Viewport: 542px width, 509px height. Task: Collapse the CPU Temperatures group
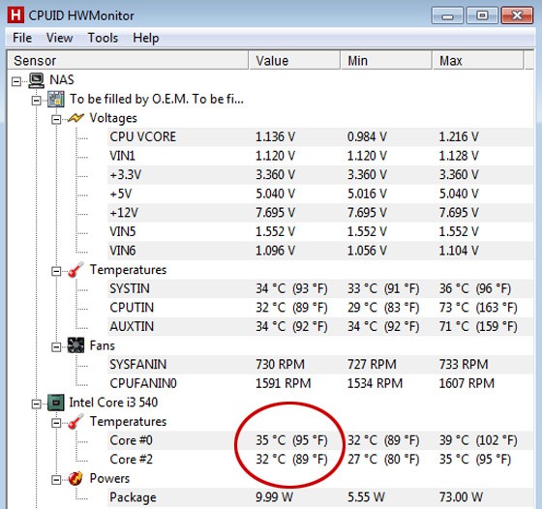(x=56, y=423)
